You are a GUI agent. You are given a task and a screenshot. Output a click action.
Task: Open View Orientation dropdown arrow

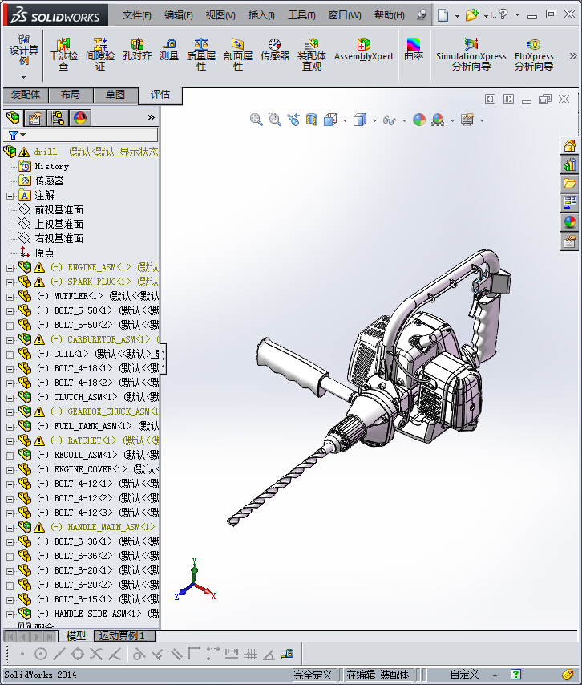[345, 120]
